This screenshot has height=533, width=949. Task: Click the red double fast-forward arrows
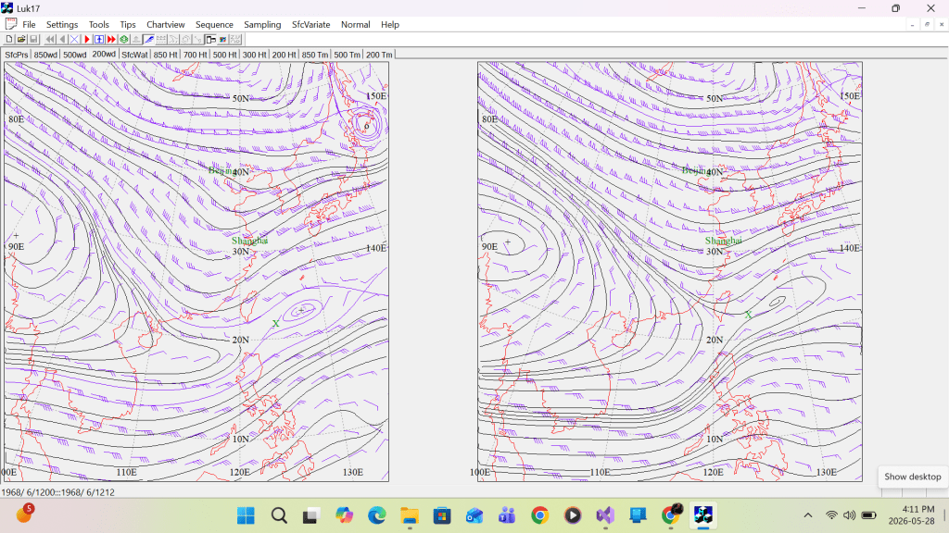coord(111,39)
